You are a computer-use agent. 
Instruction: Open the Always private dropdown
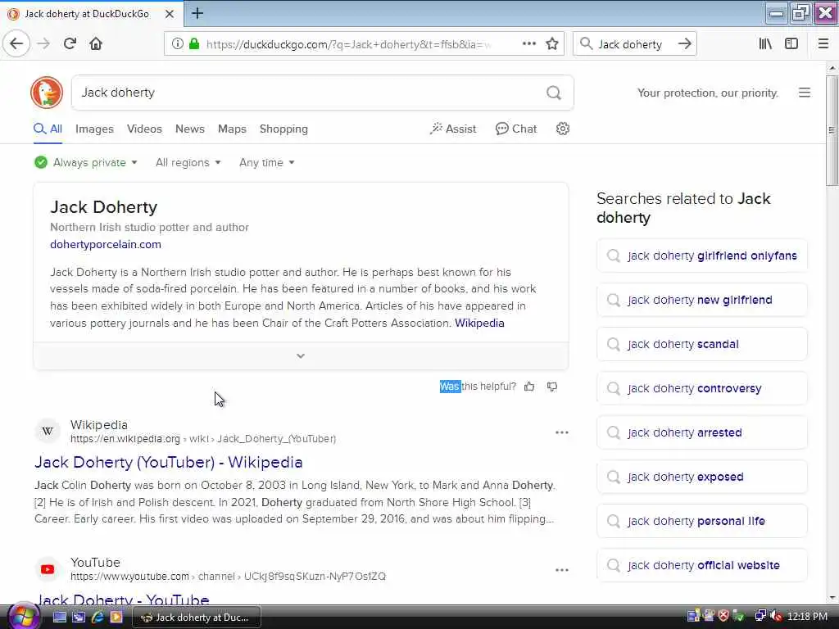click(86, 163)
